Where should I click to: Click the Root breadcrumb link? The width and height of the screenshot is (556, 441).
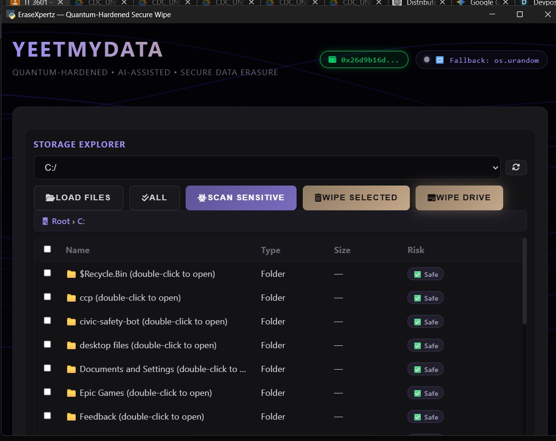[60, 221]
